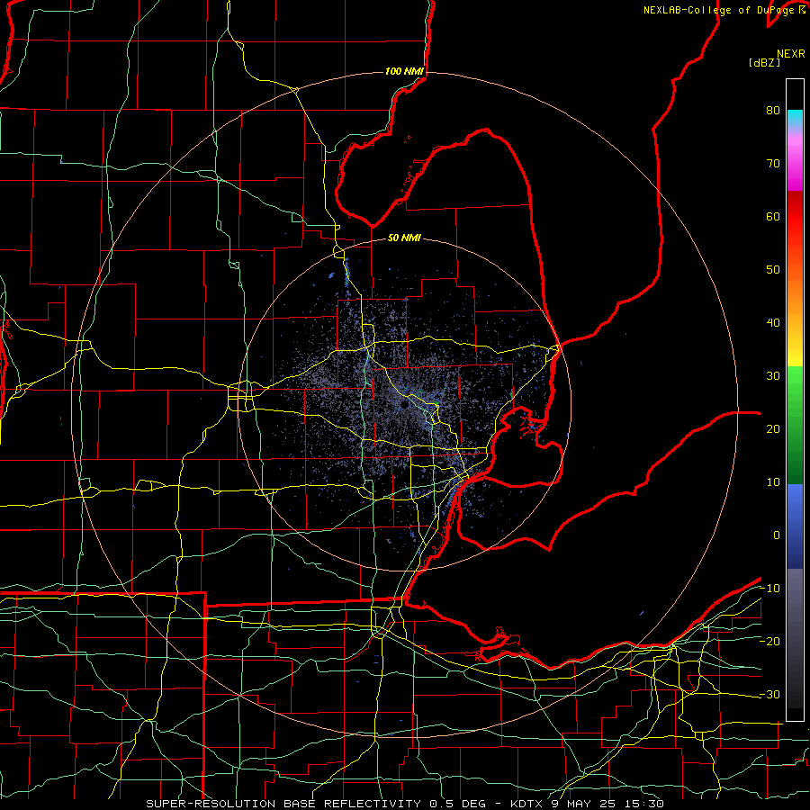The height and width of the screenshot is (810, 810).
Task: Click the 40 dBZ scale value
Action: (x=773, y=323)
